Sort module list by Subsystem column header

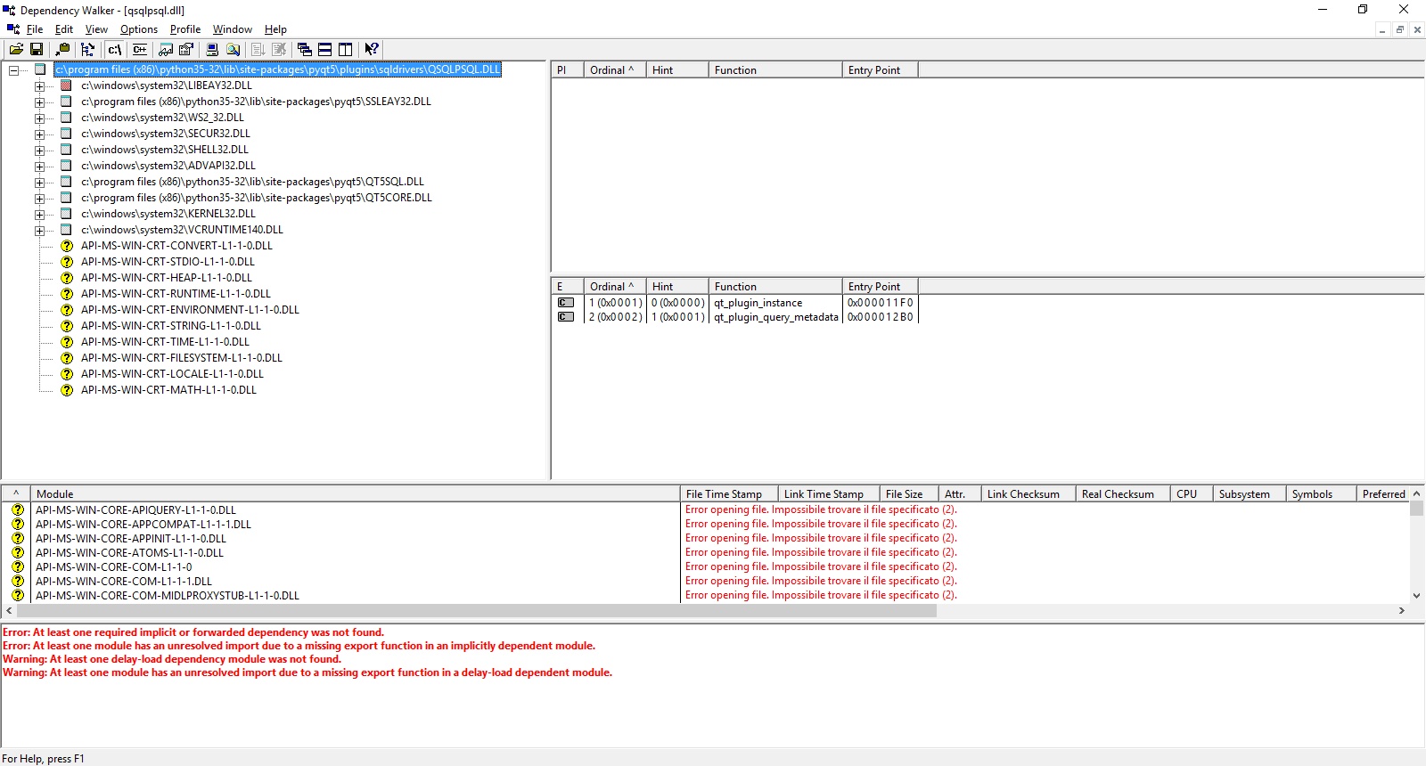pos(1250,494)
